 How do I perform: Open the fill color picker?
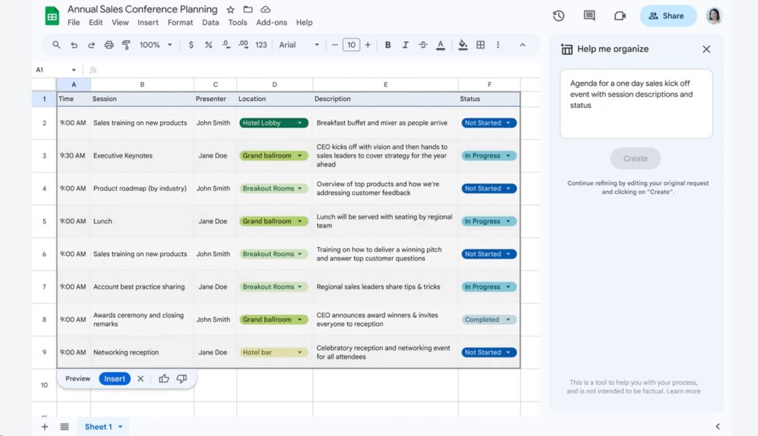pyautogui.click(x=462, y=45)
